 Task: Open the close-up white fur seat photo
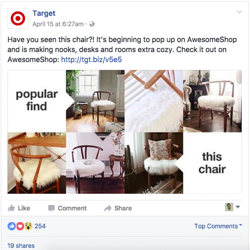pyautogui.click(x=154, y=101)
